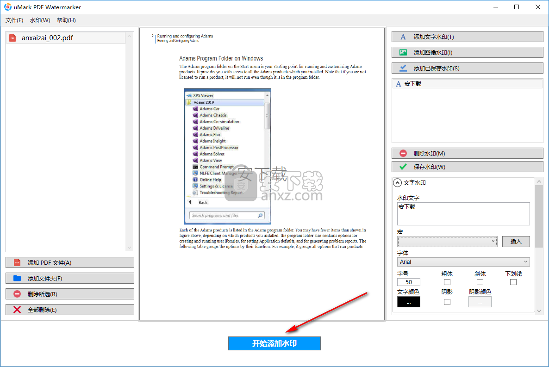Open the 文件(F) menu

pyautogui.click(x=14, y=20)
